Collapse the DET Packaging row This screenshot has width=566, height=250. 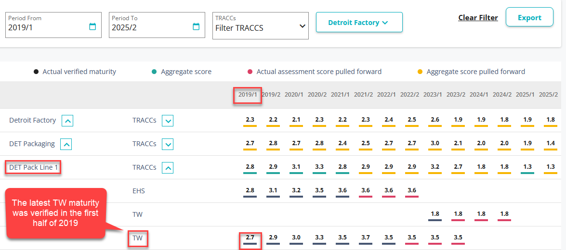[x=67, y=144]
